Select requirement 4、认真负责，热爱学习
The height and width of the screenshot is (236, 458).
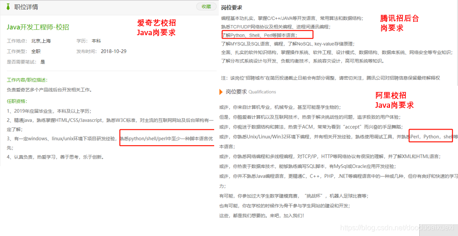[56, 157]
